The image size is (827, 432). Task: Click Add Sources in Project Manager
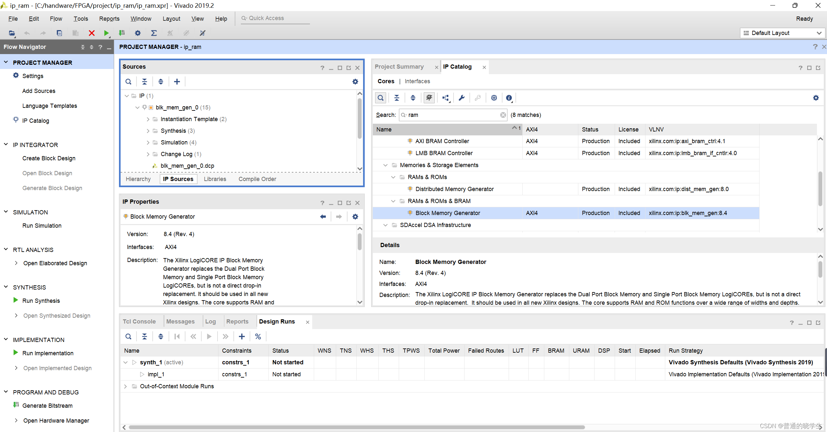coord(39,91)
